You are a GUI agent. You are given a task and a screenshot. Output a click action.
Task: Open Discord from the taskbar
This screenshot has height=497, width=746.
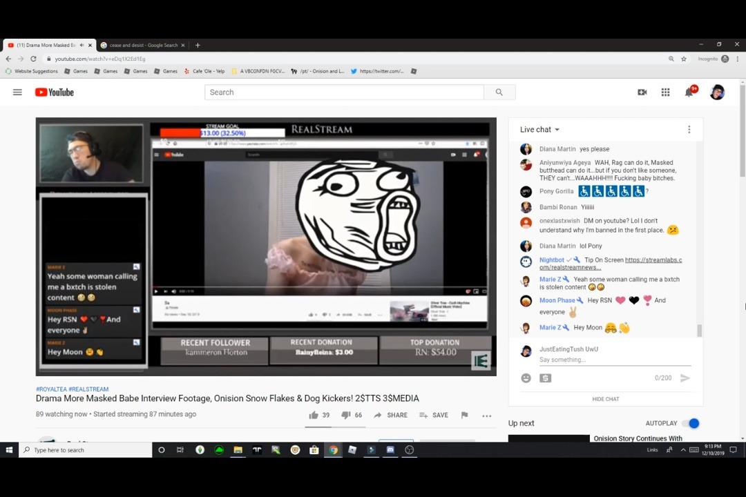click(390, 450)
